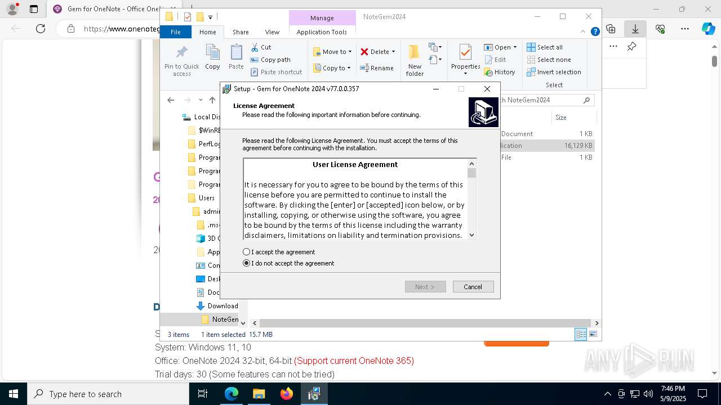
Task: Expand the Open dropdown arrow in ribbon
Action: [515, 47]
